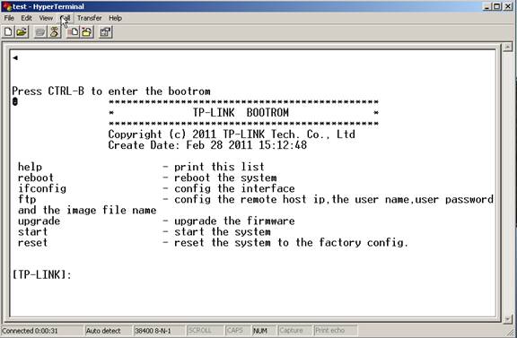Click the [TP-LINK]: command prompt

[x=41, y=274]
